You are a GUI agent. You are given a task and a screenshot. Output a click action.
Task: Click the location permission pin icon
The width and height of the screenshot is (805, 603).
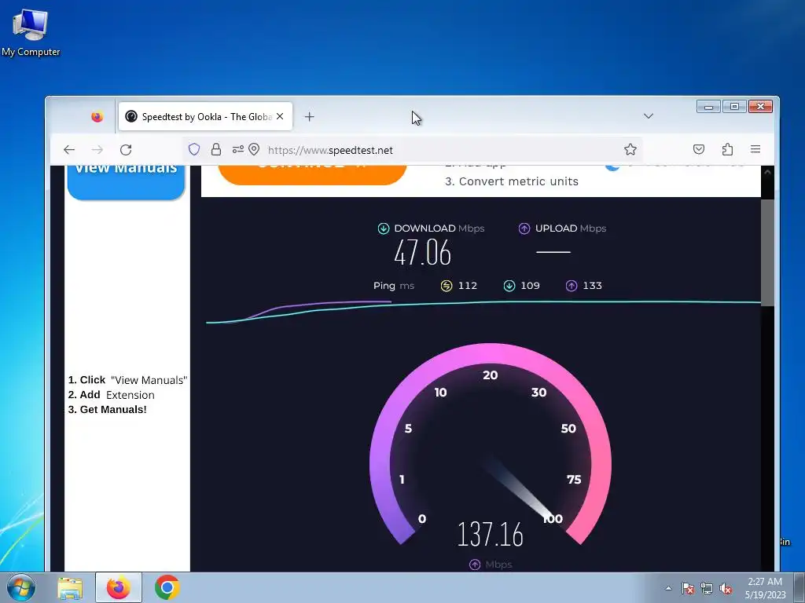(x=254, y=149)
